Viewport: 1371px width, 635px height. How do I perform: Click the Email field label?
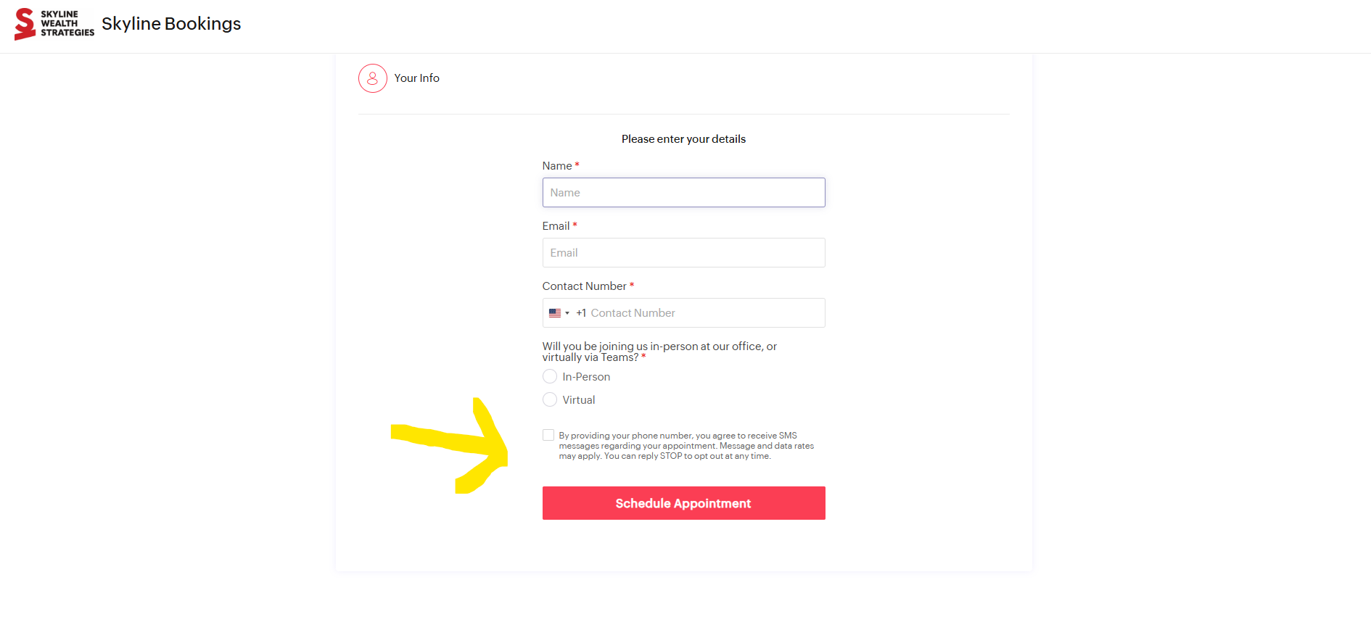point(556,226)
